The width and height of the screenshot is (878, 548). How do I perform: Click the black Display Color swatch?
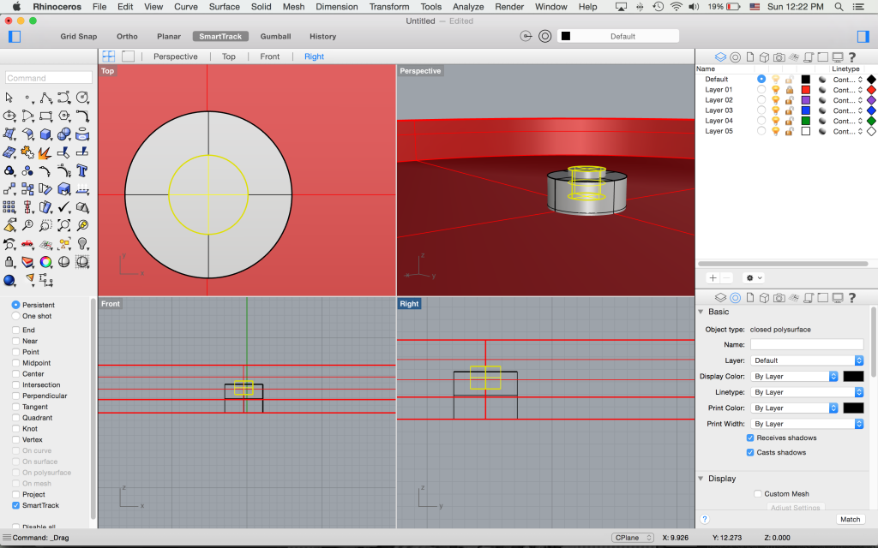click(x=853, y=377)
